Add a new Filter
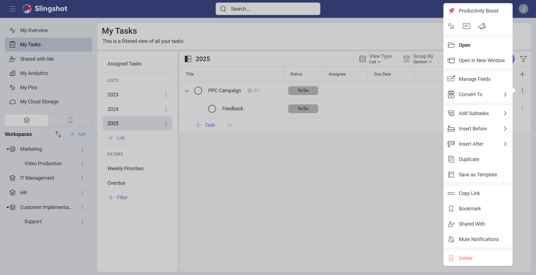Screen dimensions: 536x275 tap(118, 198)
